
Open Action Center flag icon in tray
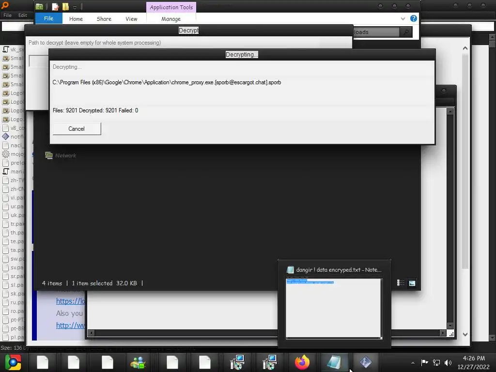tap(424, 362)
